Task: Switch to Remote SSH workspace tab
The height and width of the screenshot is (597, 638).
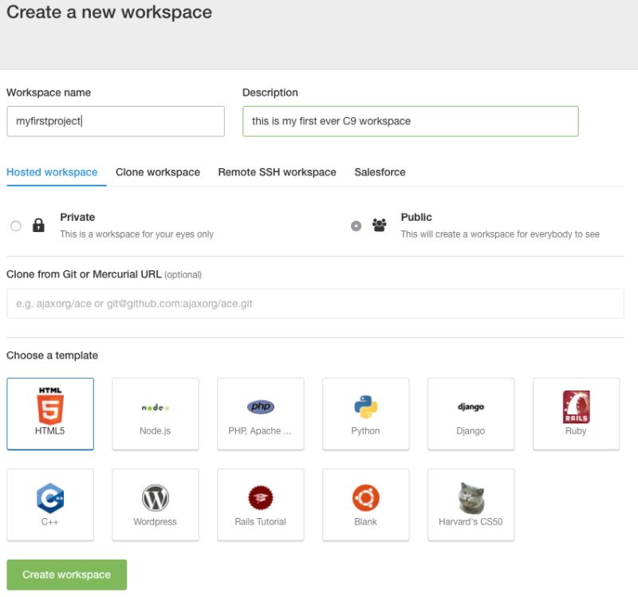Action: 277,172
